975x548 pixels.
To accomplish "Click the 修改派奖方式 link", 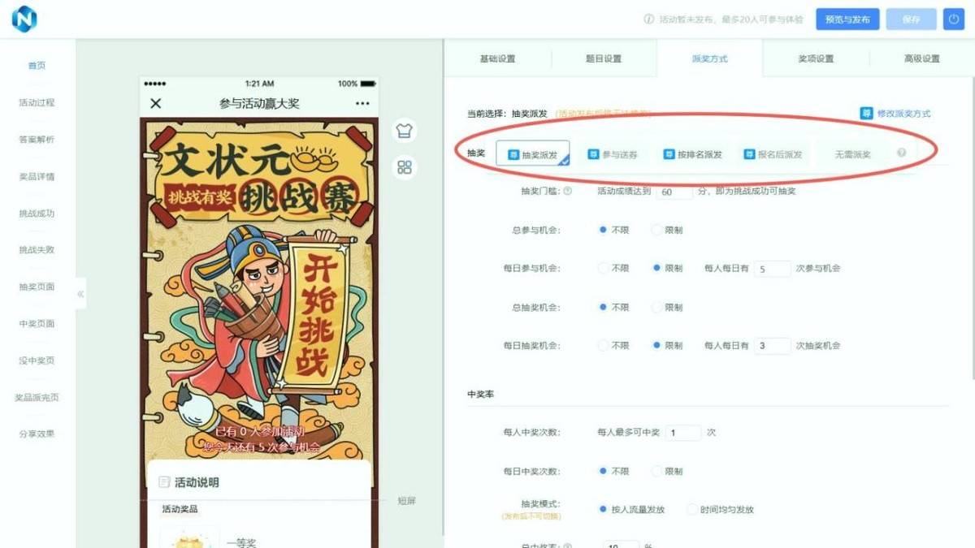I will click(896, 114).
